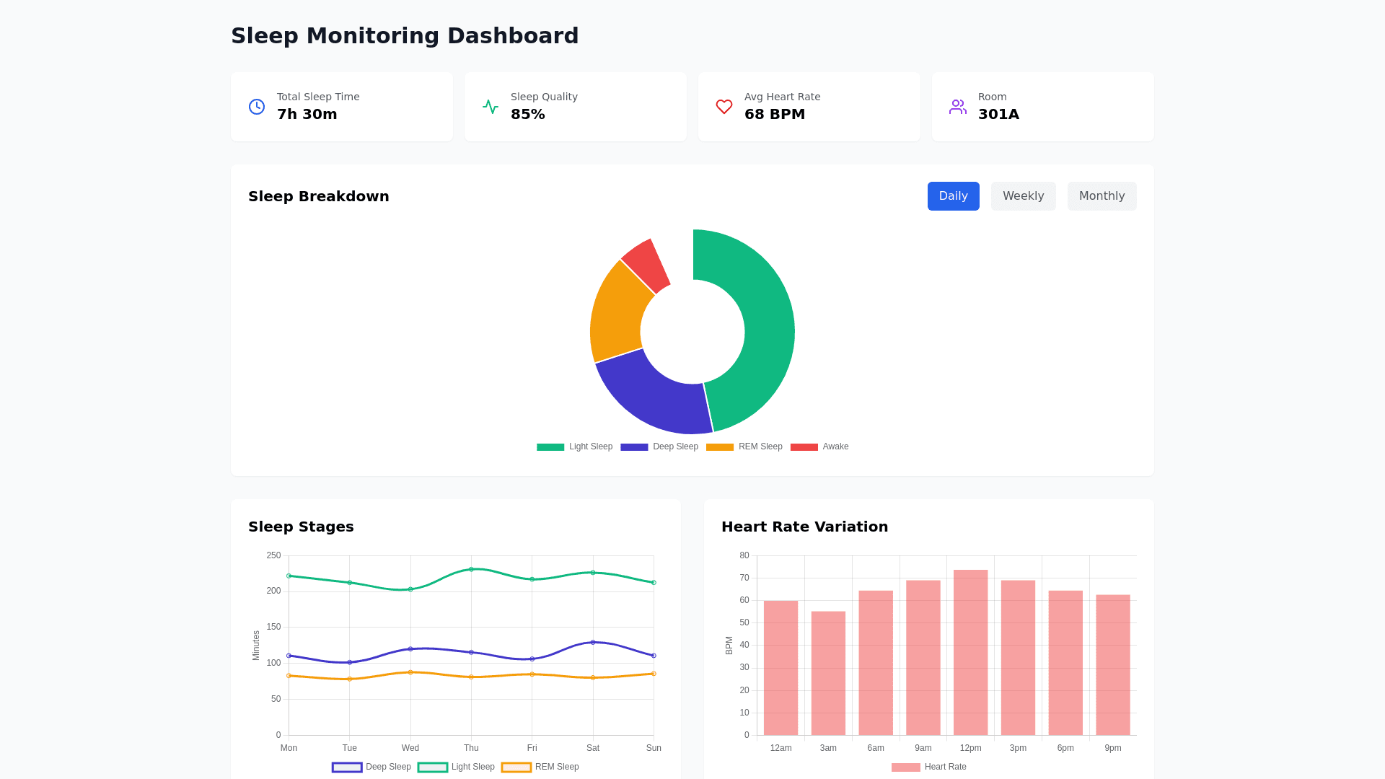Select the pulse activity icon for Sleep Quality
The image size is (1385, 779).
click(x=490, y=106)
